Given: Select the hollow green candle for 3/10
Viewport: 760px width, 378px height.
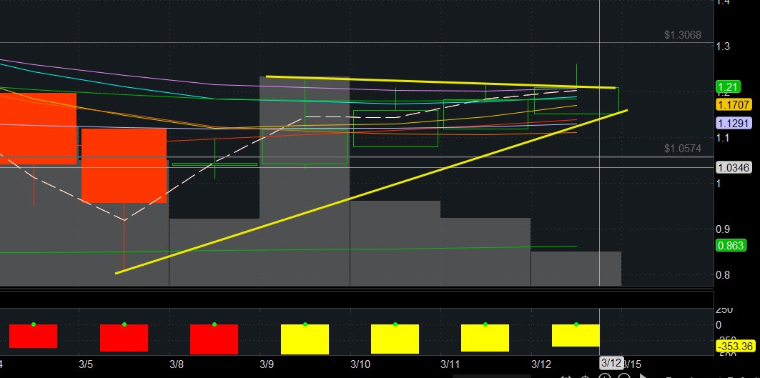Looking at the screenshot, I should click(x=395, y=129).
